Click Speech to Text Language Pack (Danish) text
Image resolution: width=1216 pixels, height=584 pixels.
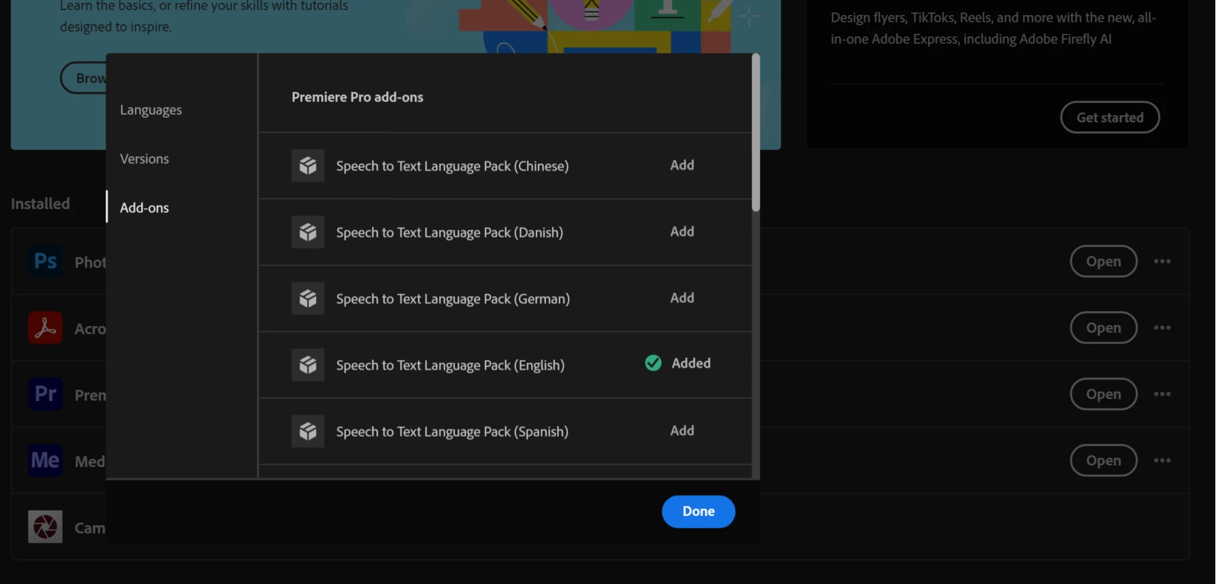click(x=449, y=232)
